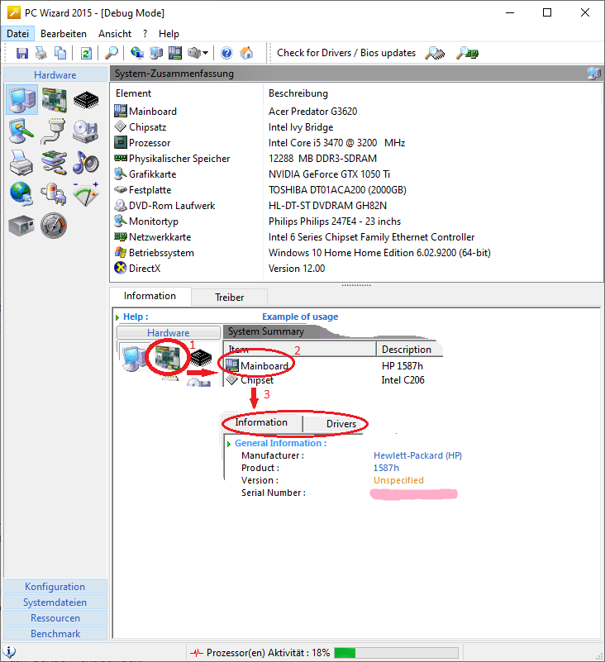Open the Ansicht menu
The width and height of the screenshot is (605, 662).
[115, 34]
